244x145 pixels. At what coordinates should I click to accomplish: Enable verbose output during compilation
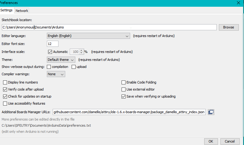(49, 67)
